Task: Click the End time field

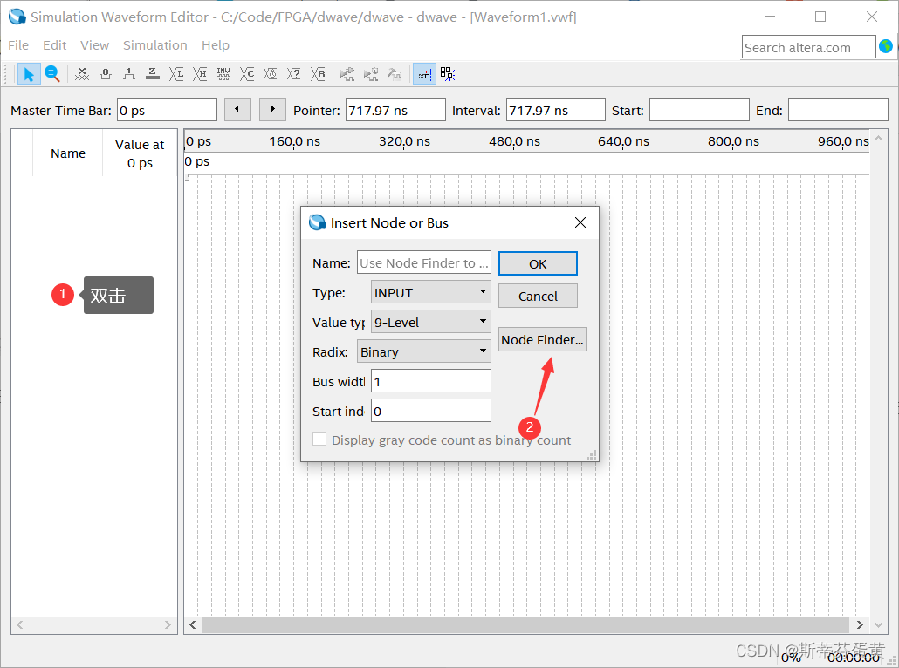Action: pyautogui.click(x=838, y=110)
